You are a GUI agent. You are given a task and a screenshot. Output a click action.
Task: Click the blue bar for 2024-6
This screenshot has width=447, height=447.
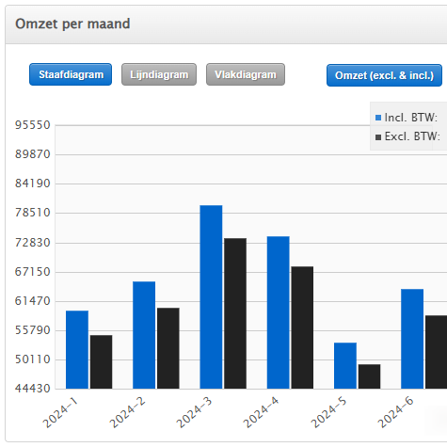(x=412, y=339)
